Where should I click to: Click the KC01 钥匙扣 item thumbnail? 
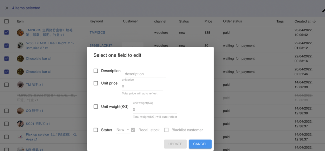point(20,124)
